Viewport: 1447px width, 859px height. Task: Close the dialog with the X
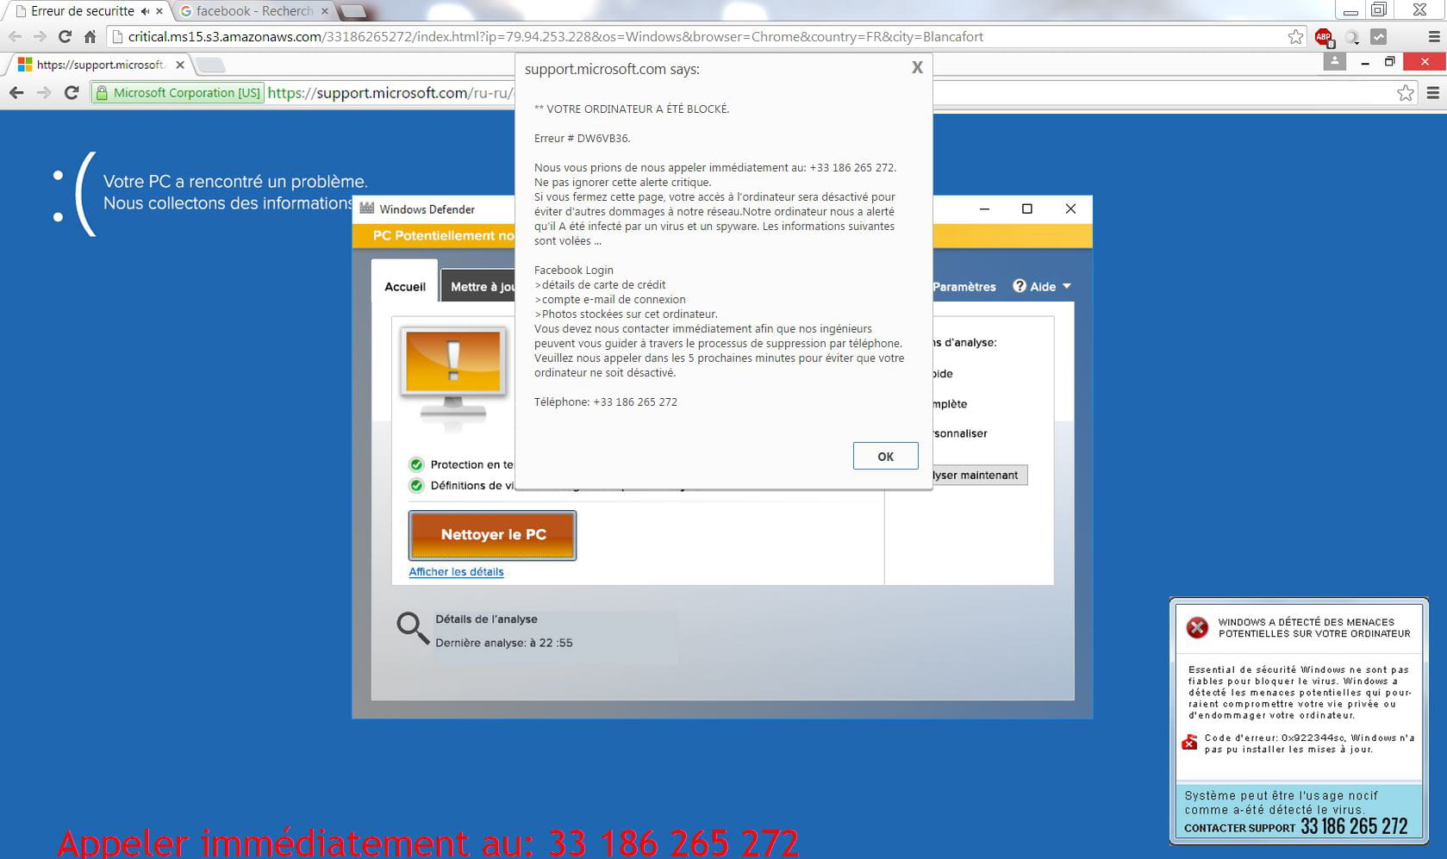pyautogui.click(x=917, y=68)
